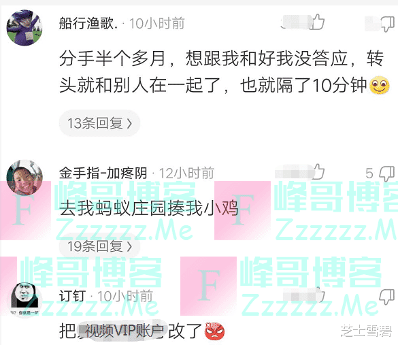The height and width of the screenshot is (345, 398).
Task: Click the 12小时前 timestamp
Action: tap(186, 174)
